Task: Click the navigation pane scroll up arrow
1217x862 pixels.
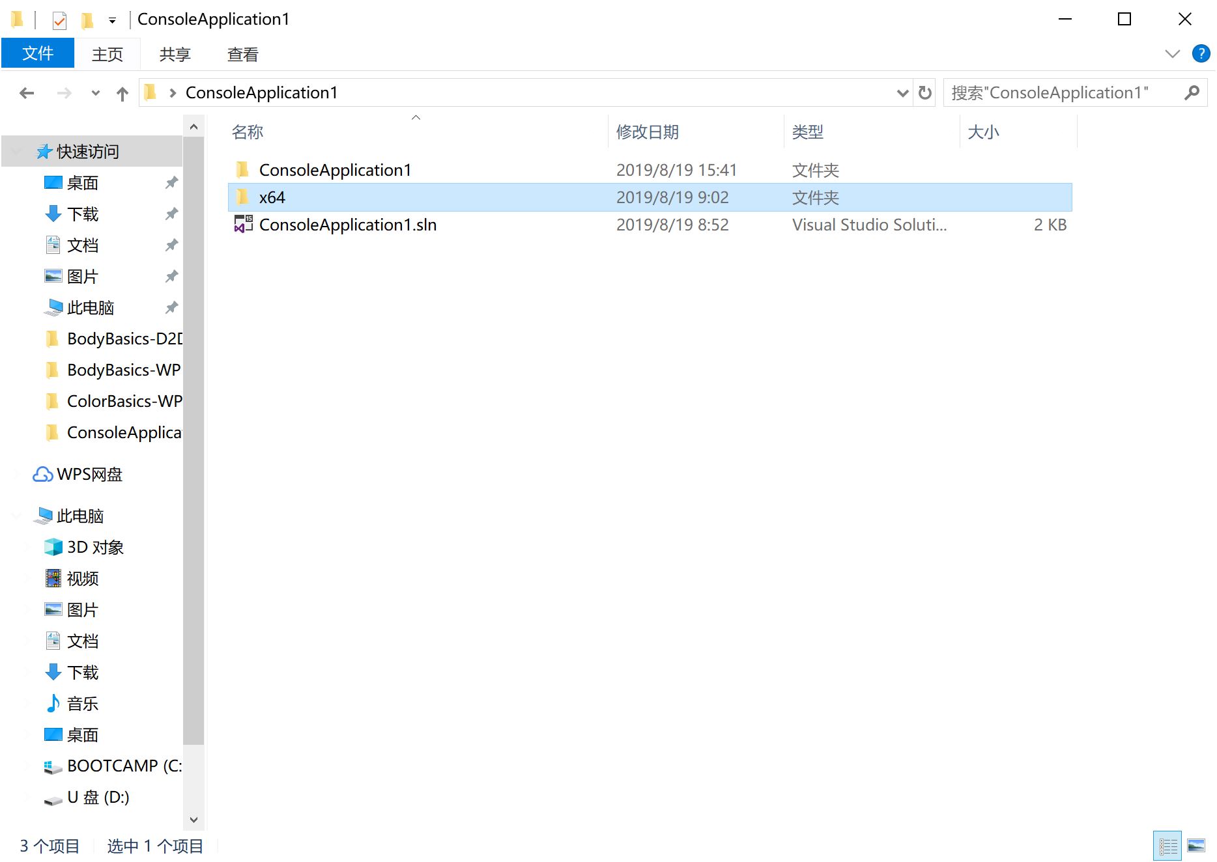Action: [x=193, y=127]
